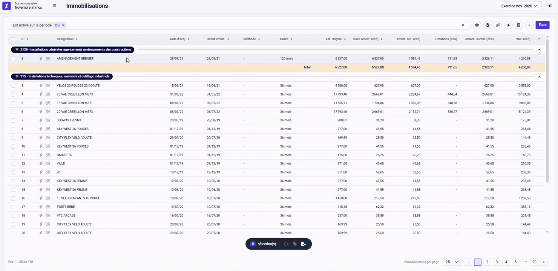Tick the checkbox for AMENAGEMENT GRENIER
Viewport: 558px width, 271px height.
pos(13,59)
